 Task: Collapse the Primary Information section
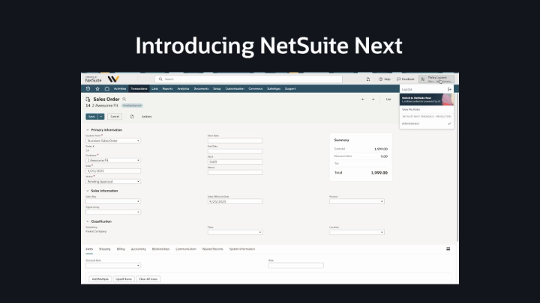pyautogui.click(x=88, y=130)
